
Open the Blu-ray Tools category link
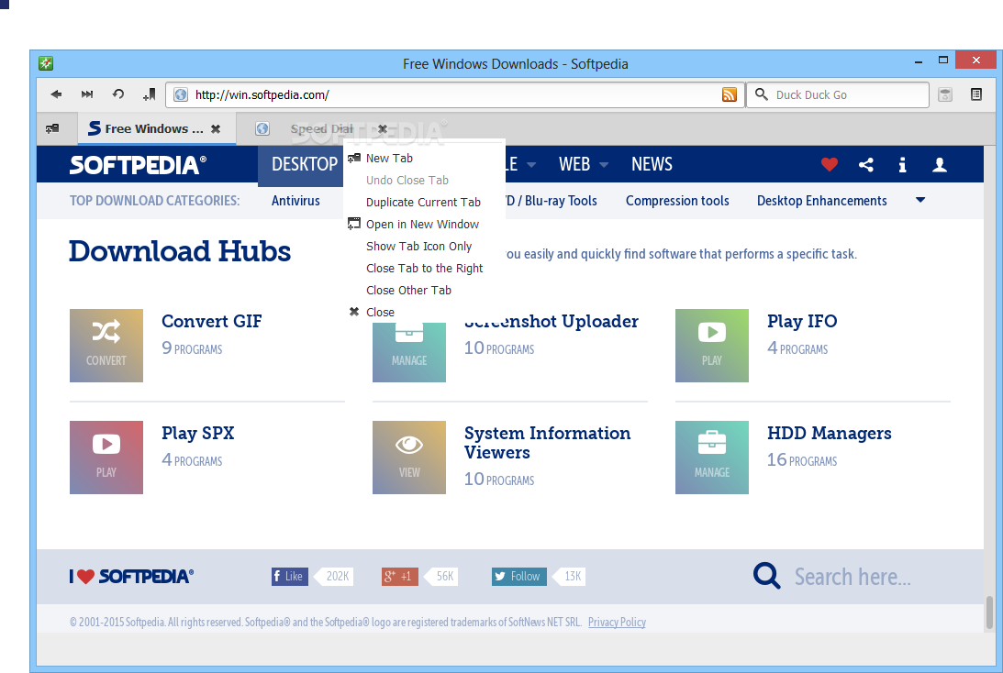[552, 201]
